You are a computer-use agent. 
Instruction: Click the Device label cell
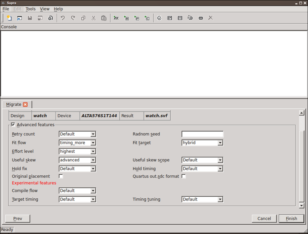(x=67, y=116)
